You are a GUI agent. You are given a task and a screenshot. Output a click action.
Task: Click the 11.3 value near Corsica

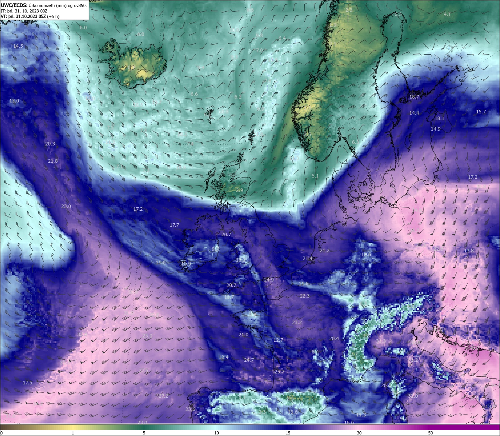coord(361,415)
